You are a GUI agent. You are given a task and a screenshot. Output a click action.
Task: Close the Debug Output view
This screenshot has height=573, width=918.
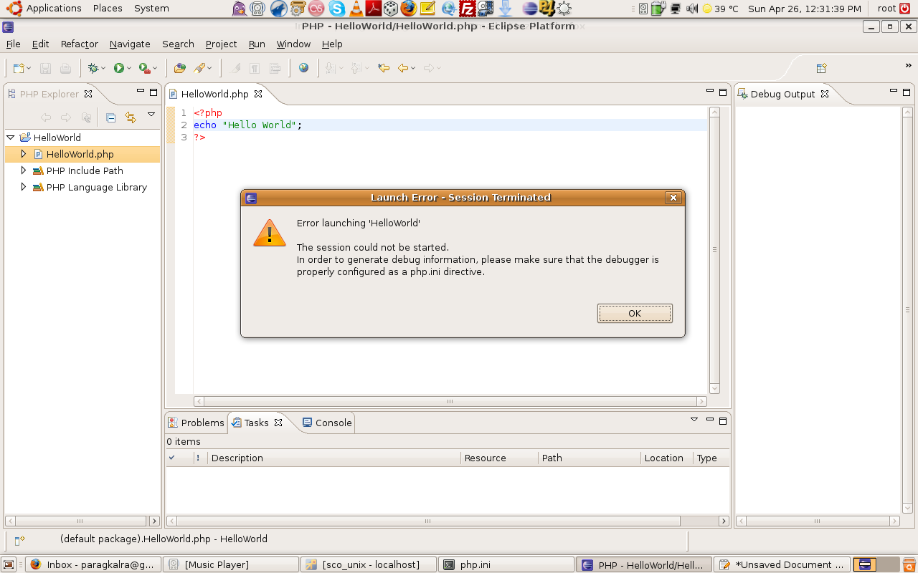pos(825,94)
